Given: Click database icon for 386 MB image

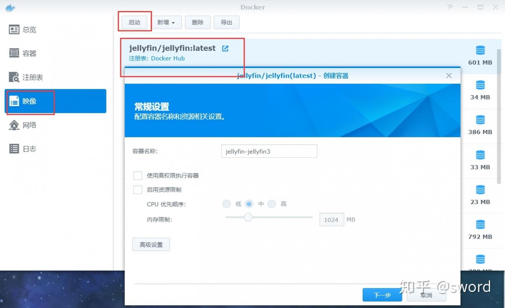Looking at the screenshot, I should (480, 120).
